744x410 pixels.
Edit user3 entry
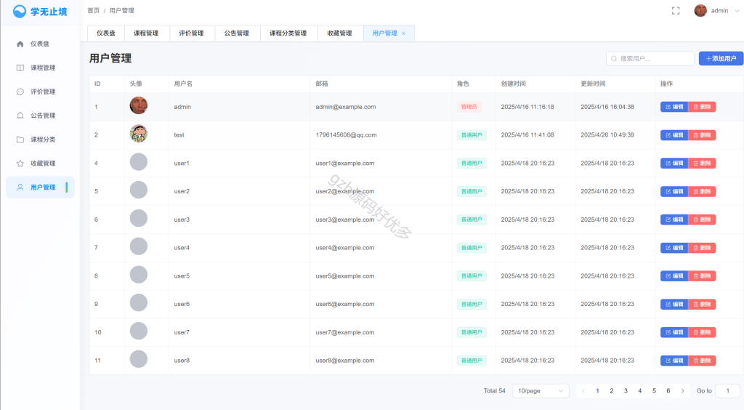coord(674,220)
